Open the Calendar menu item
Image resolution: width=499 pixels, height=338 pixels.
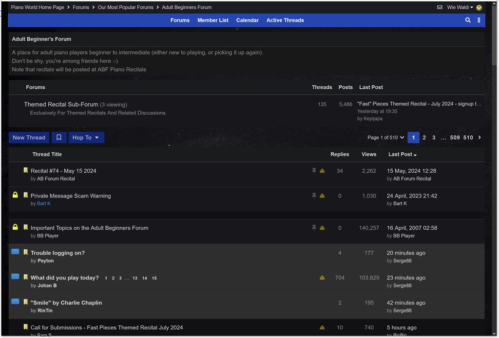[247, 20]
